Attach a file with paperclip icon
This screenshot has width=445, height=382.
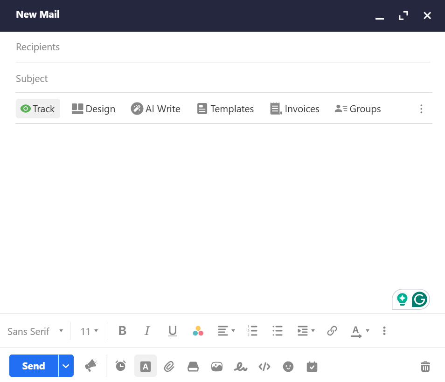[x=169, y=367]
